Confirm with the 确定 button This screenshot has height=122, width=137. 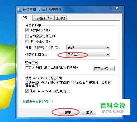68,112
